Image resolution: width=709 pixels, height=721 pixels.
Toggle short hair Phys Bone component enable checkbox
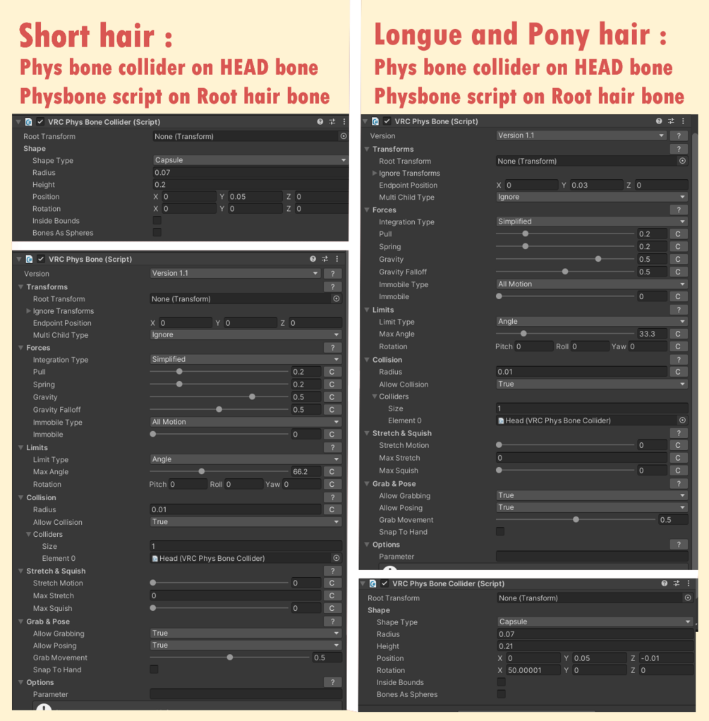coord(41,259)
